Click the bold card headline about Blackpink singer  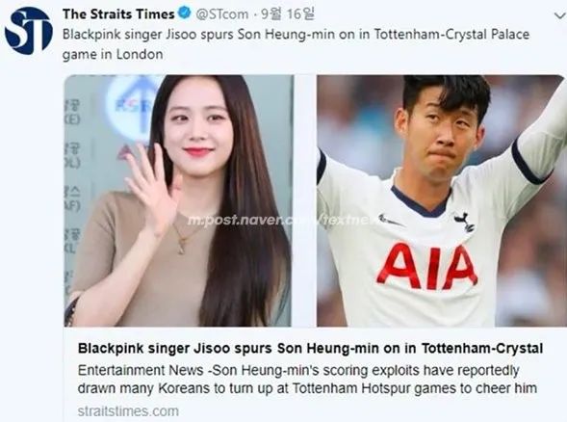(x=310, y=348)
